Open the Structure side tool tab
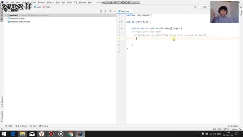 (x=2, y=102)
